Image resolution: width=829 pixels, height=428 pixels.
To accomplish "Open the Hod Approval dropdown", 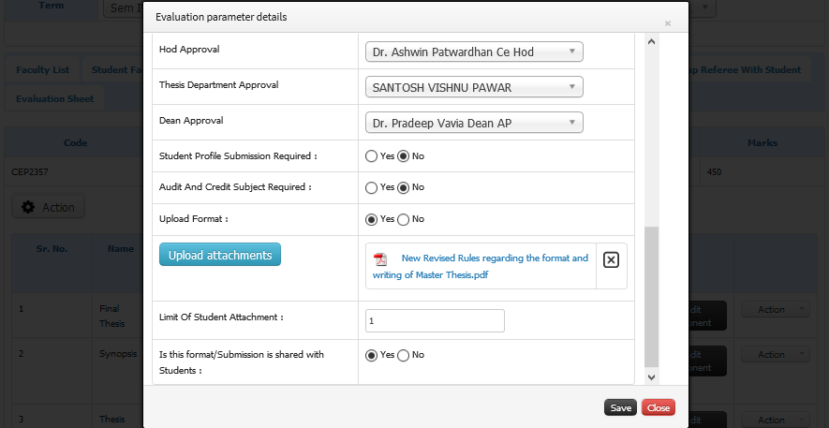I will pyautogui.click(x=474, y=52).
